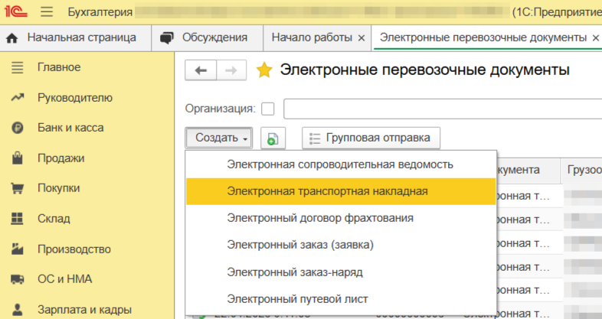The height and width of the screenshot is (319, 602).
Task: Go to the Начальная страница tab
Action: pos(80,37)
